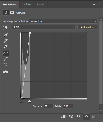
Task: Open the panel options menu
Action: point(100,4)
